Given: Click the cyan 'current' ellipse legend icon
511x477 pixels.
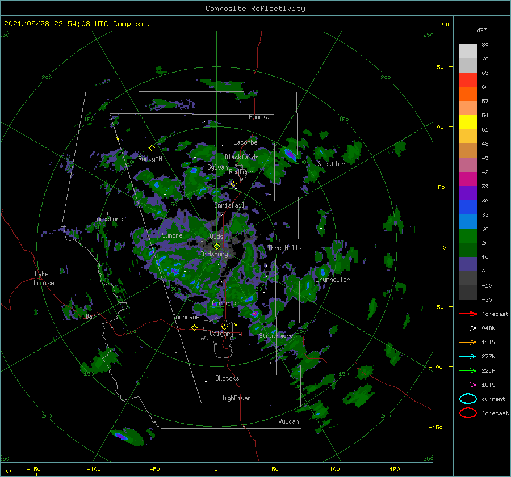Looking at the screenshot, I should [x=468, y=399].
